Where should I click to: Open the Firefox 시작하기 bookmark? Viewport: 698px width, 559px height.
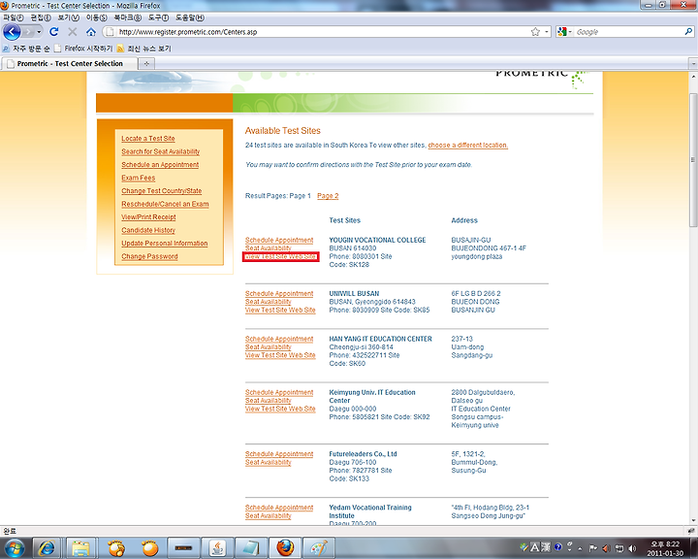(83, 49)
